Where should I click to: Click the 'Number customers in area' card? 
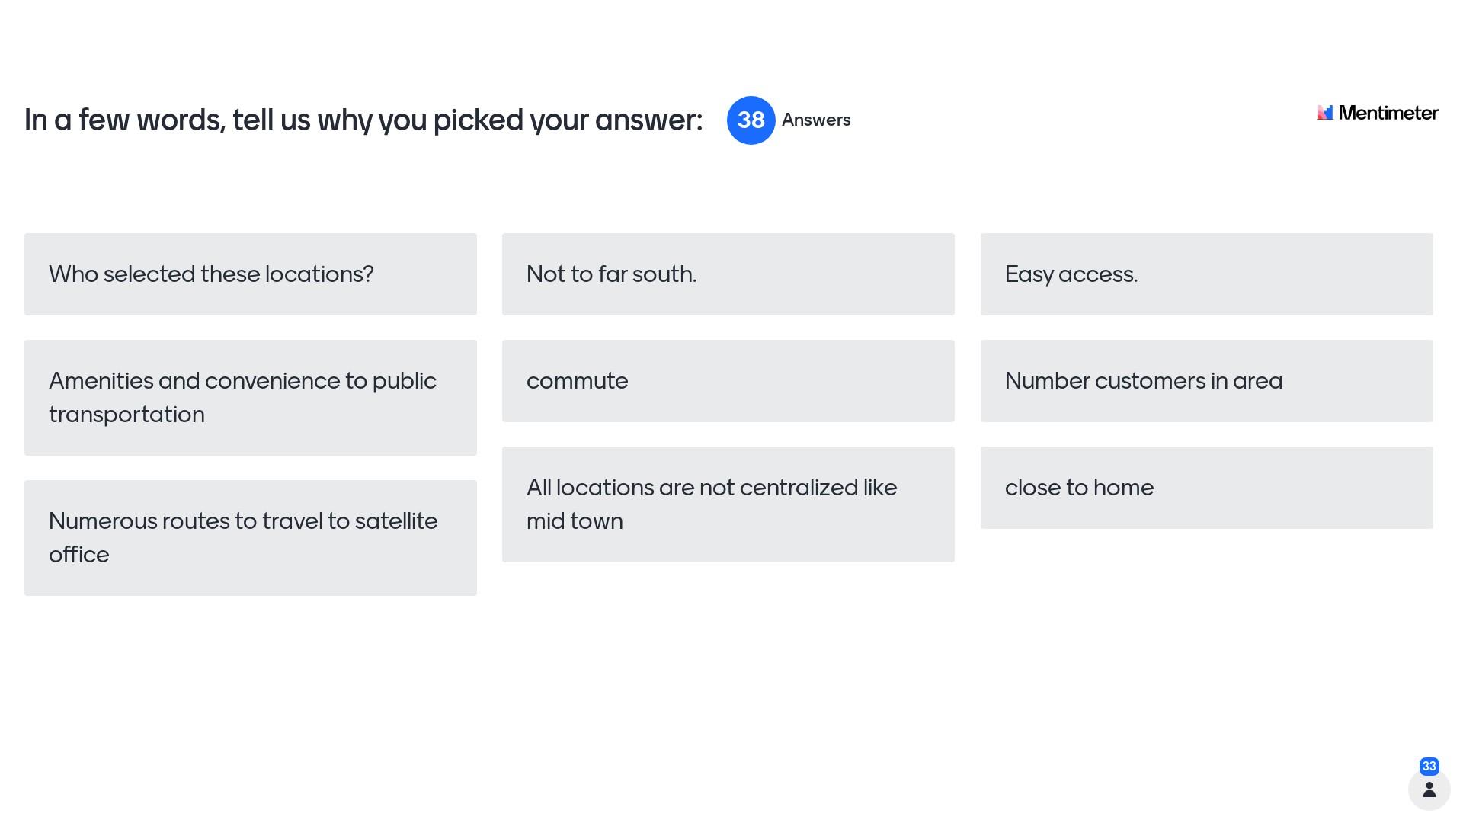tap(1206, 381)
